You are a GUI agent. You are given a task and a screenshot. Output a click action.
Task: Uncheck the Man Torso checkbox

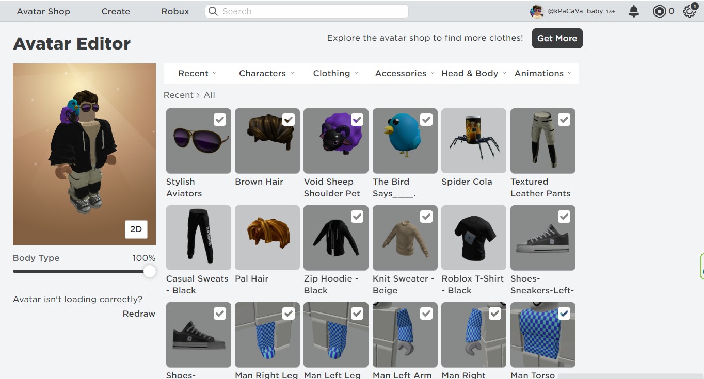coord(564,314)
